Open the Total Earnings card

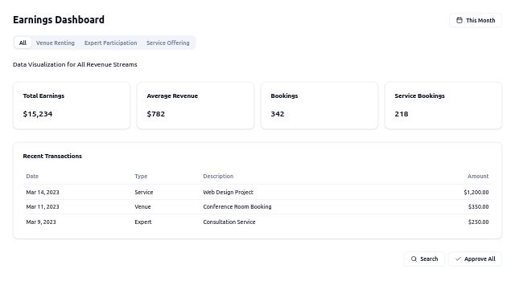click(x=72, y=105)
